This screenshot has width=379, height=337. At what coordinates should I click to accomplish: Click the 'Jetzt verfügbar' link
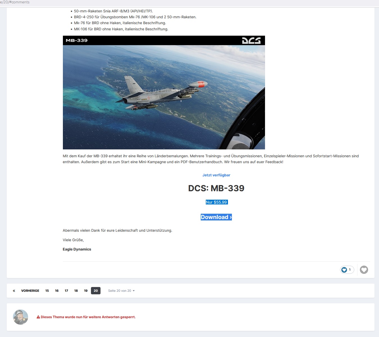pyautogui.click(x=216, y=175)
